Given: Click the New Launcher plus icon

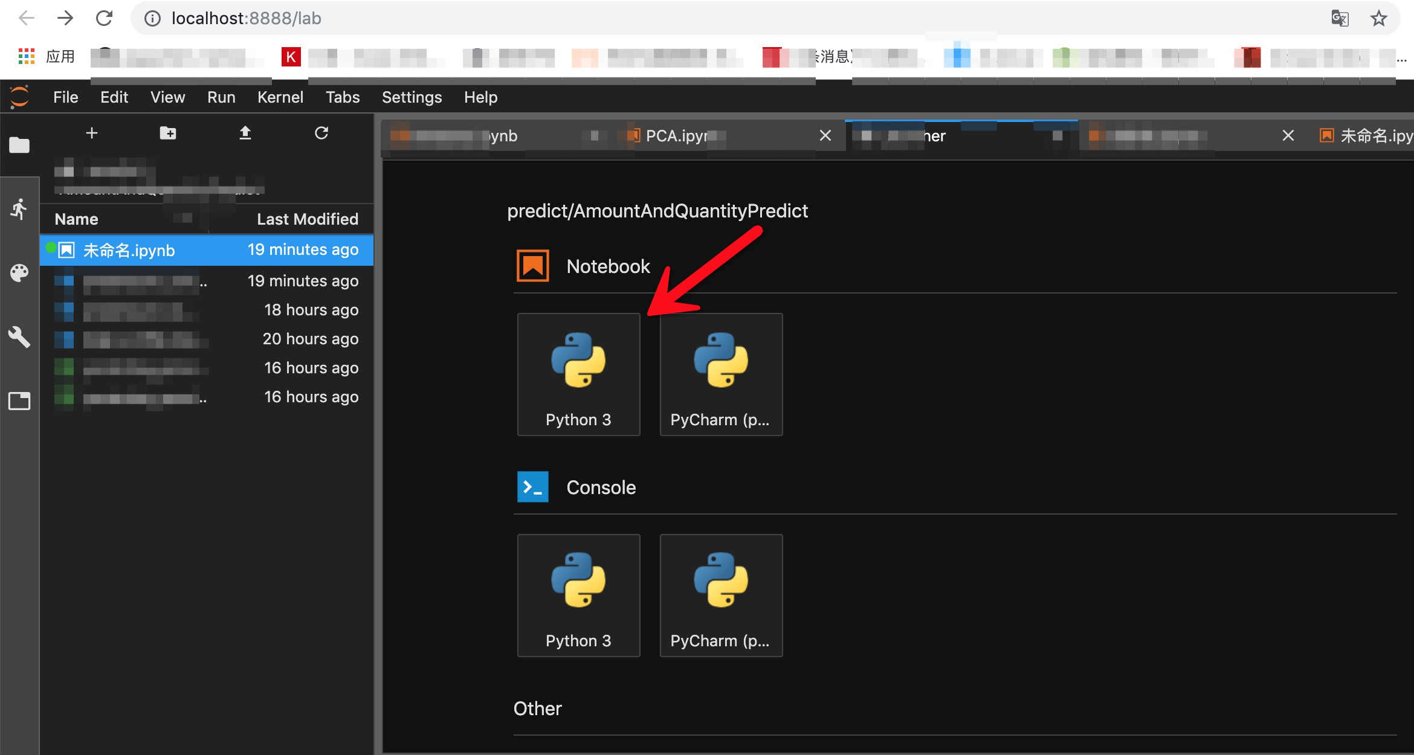Looking at the screenshot, I should (92, 133).
